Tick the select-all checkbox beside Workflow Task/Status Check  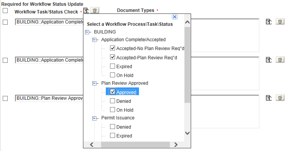pos(5,11)
